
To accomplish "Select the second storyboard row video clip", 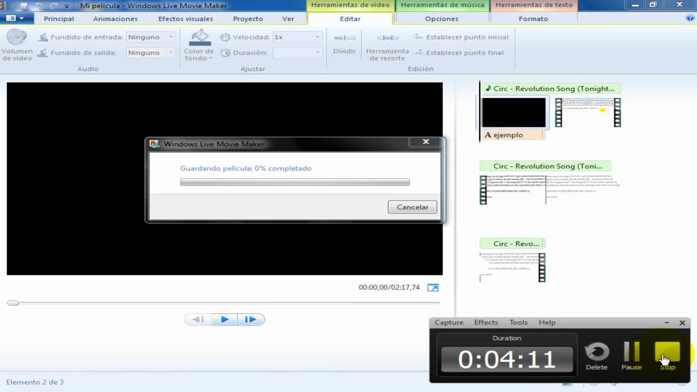I will pyautogui.click(x=550, y=189).
